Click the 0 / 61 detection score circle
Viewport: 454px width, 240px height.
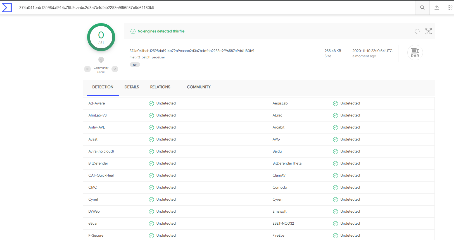[101, 37]
